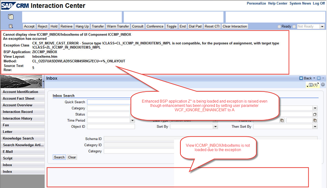Open the personalization gear icon in Inbox
Image resolution: width=327 pixels, height=188 pixels.
[x=323, y=84]
